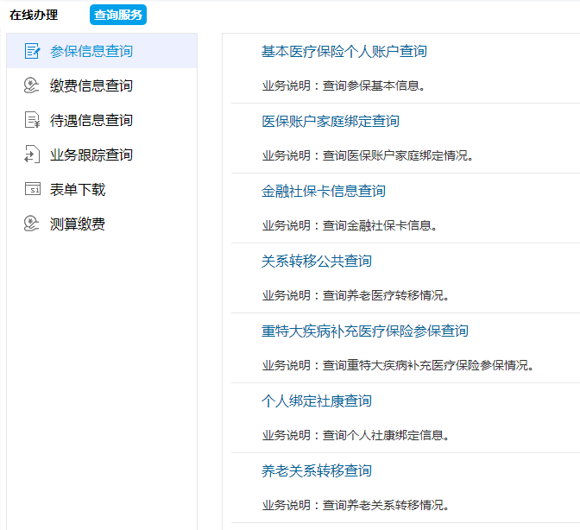This screenshot has height=530, width=580.
Task: Click the 表单下载 SI form icon
Action: click(33, 189)
